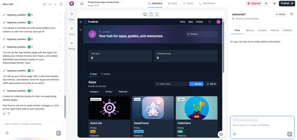Open the chat history list icon

[50, 4]
